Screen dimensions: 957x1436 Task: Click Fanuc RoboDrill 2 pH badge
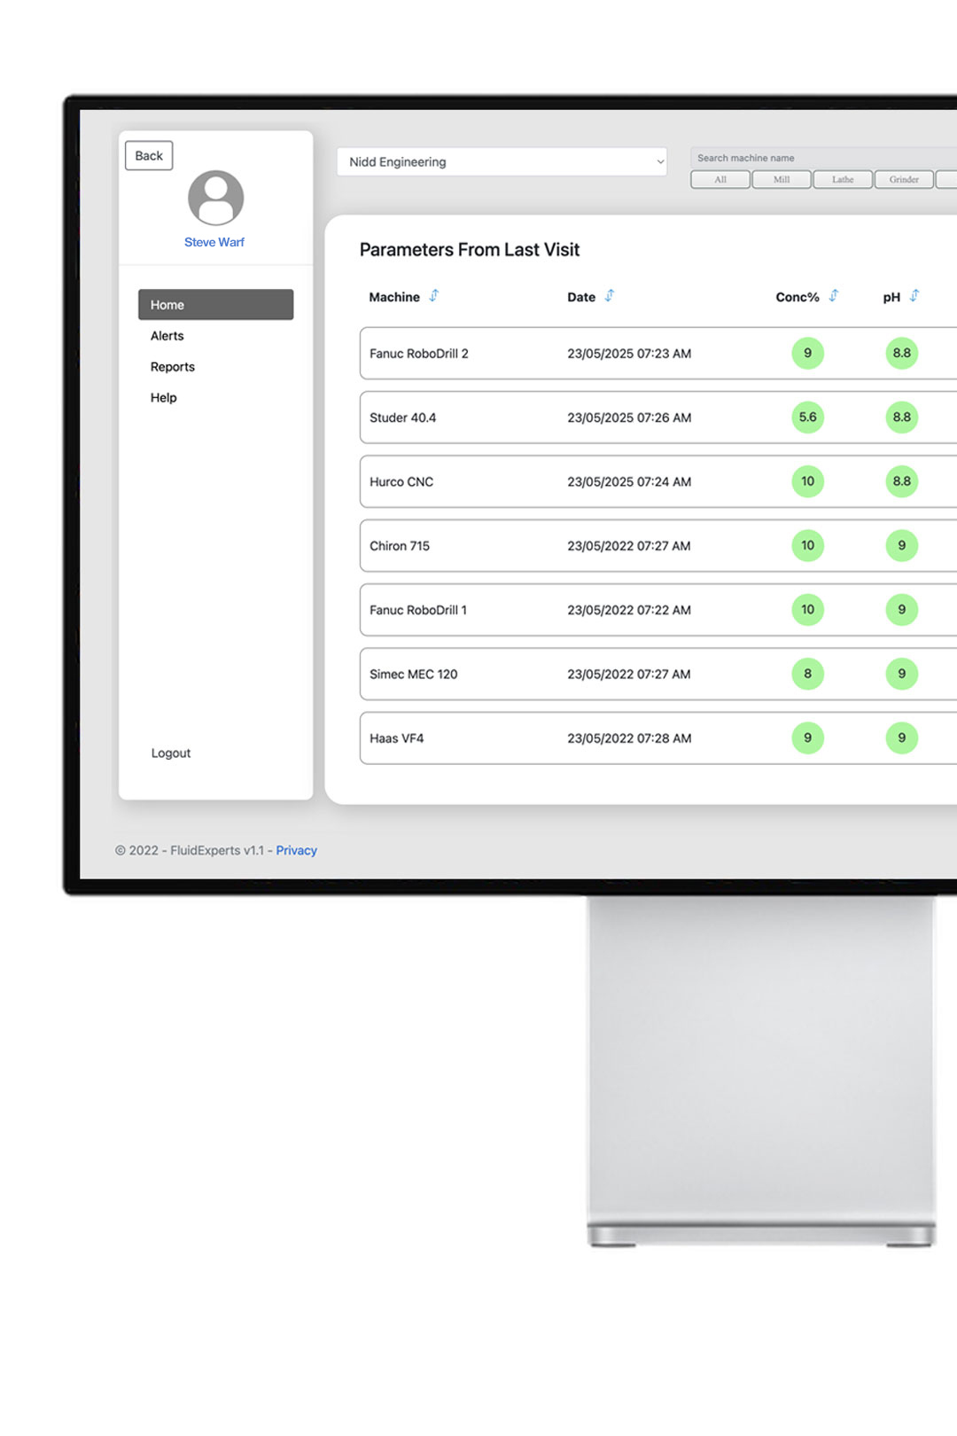pos(901,354)
